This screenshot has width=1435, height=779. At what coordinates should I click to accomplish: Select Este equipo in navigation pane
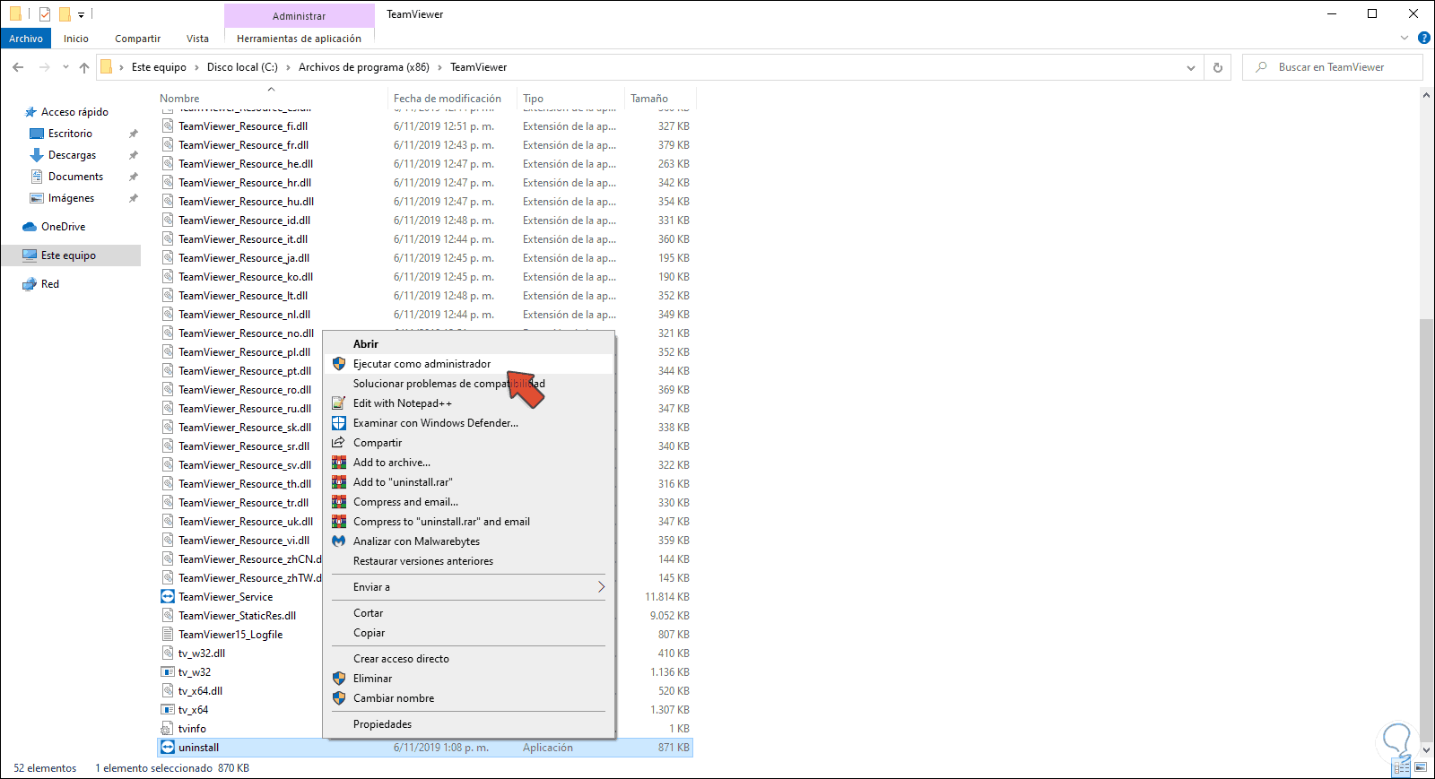tap(71, 255)
